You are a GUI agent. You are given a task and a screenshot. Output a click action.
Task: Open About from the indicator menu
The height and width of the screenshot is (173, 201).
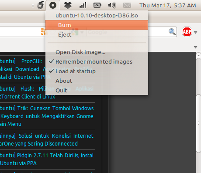click(97, 81)
